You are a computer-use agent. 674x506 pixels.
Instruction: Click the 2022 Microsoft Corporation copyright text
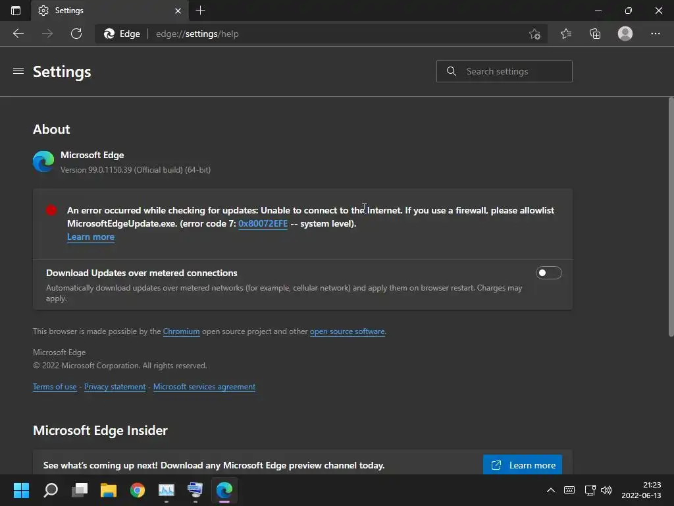pos(120,365)
